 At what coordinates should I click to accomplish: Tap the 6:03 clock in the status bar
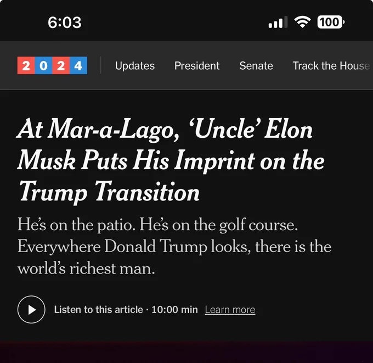65,23
